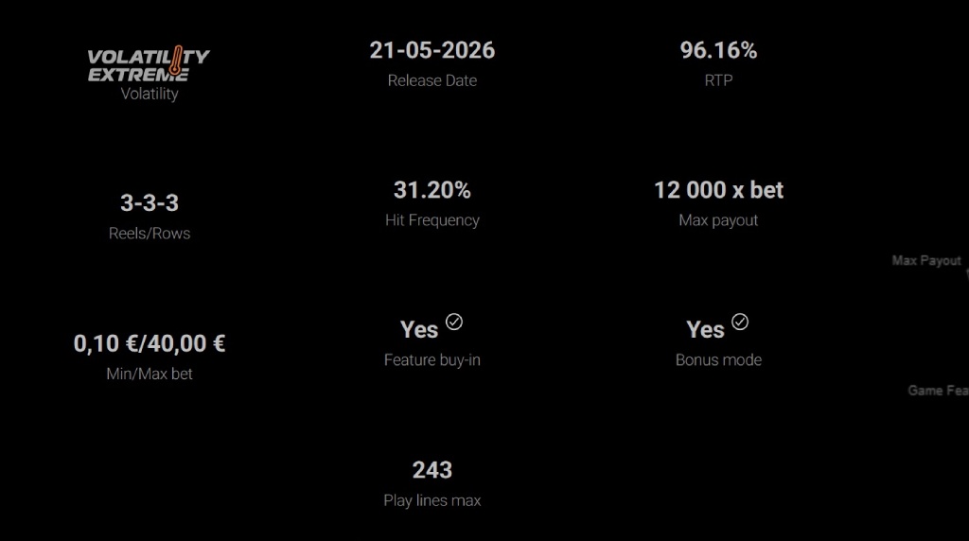Image resolution: width=969 pixels, height=541 pixels.
Task: Select the 3-3-3 reels value
Action: coord(150,203)
